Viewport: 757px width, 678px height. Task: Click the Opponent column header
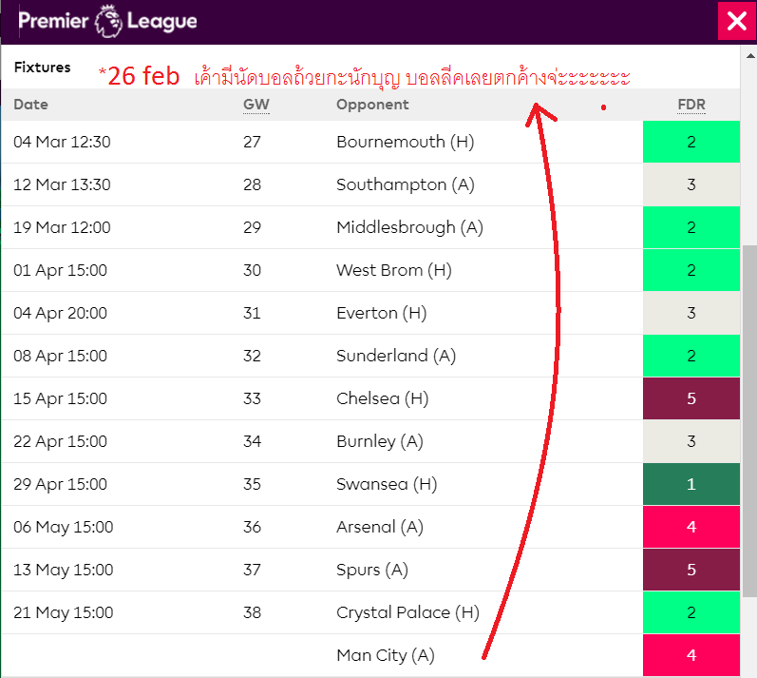pos(372,105)
